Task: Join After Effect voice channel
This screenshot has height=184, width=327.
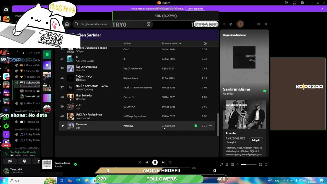Action: pos(27,103)
